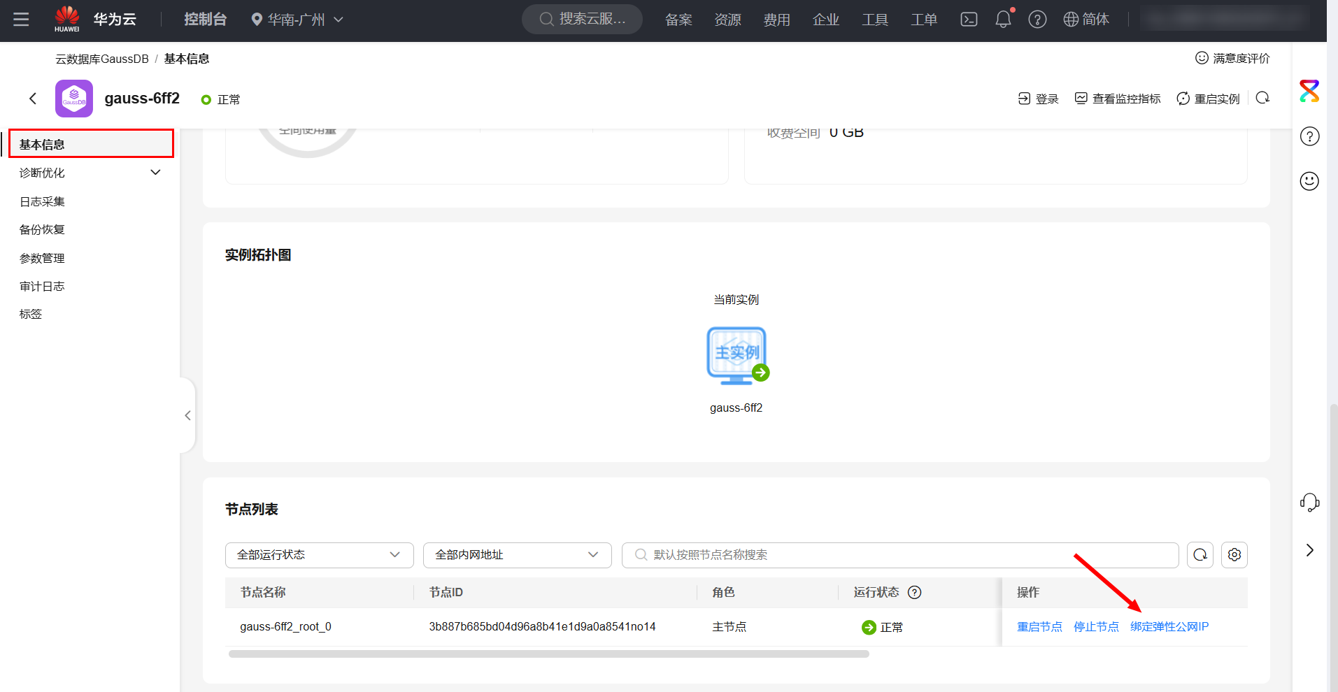Go back with the left arrow
1338x692 pixels.
33,99
